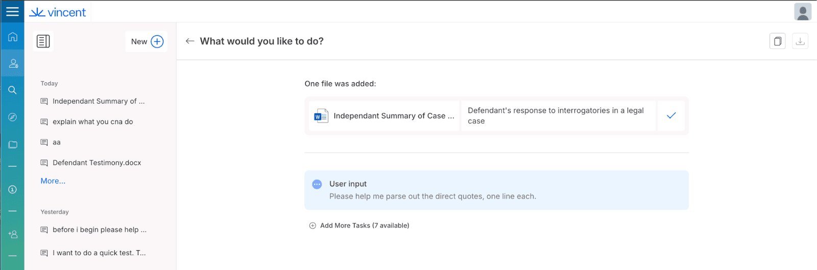This screenshot has width=817, height=270.
Task: Open the 'explain what you cna do' conversation
Action: click(92, 122)
